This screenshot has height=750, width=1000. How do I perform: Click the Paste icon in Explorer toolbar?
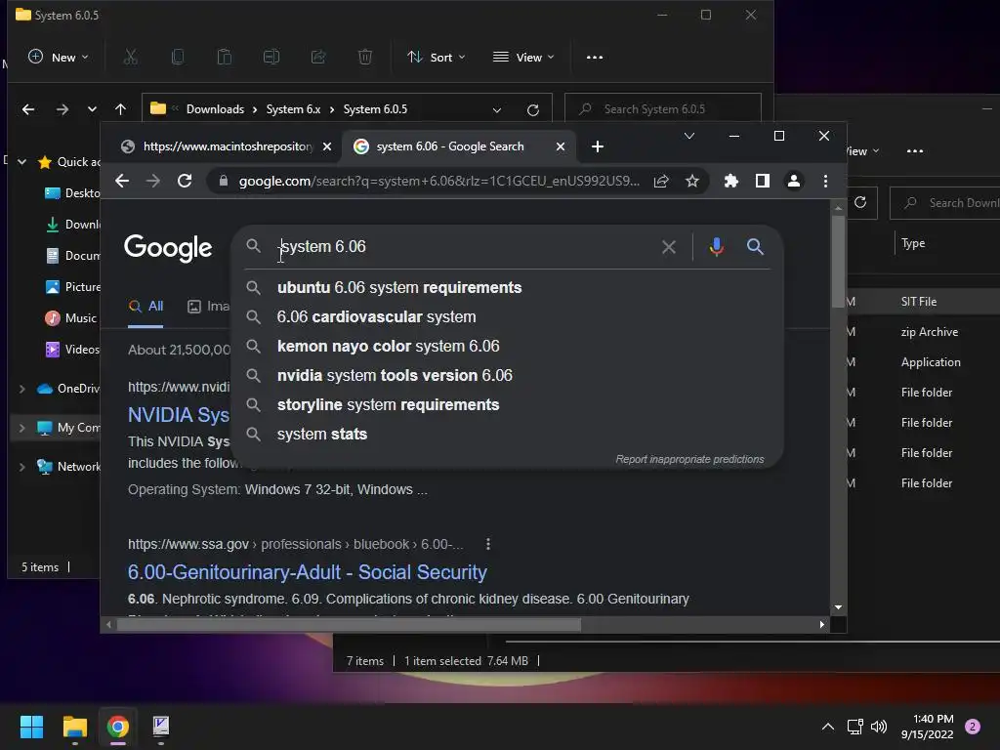click(x=224, y=57)
